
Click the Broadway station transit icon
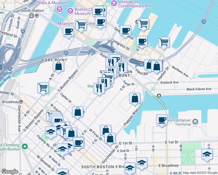(21, 102)
